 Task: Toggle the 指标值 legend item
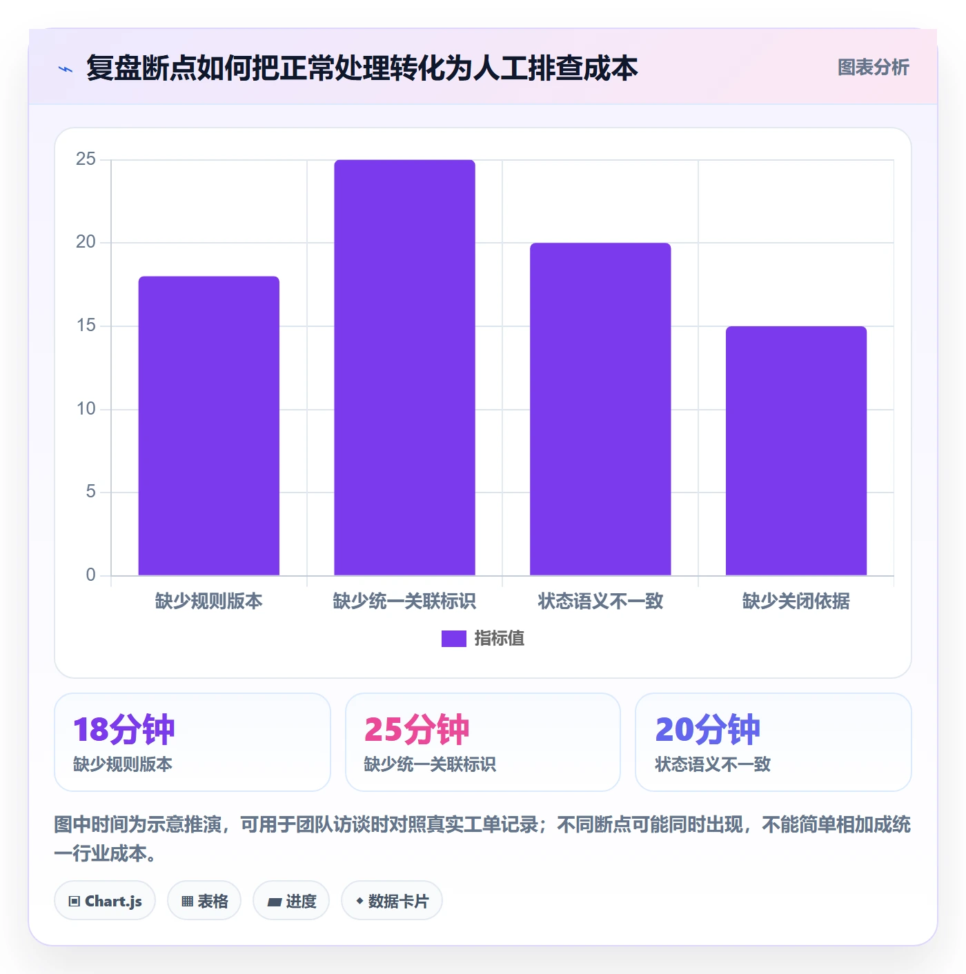pos(483,638)
